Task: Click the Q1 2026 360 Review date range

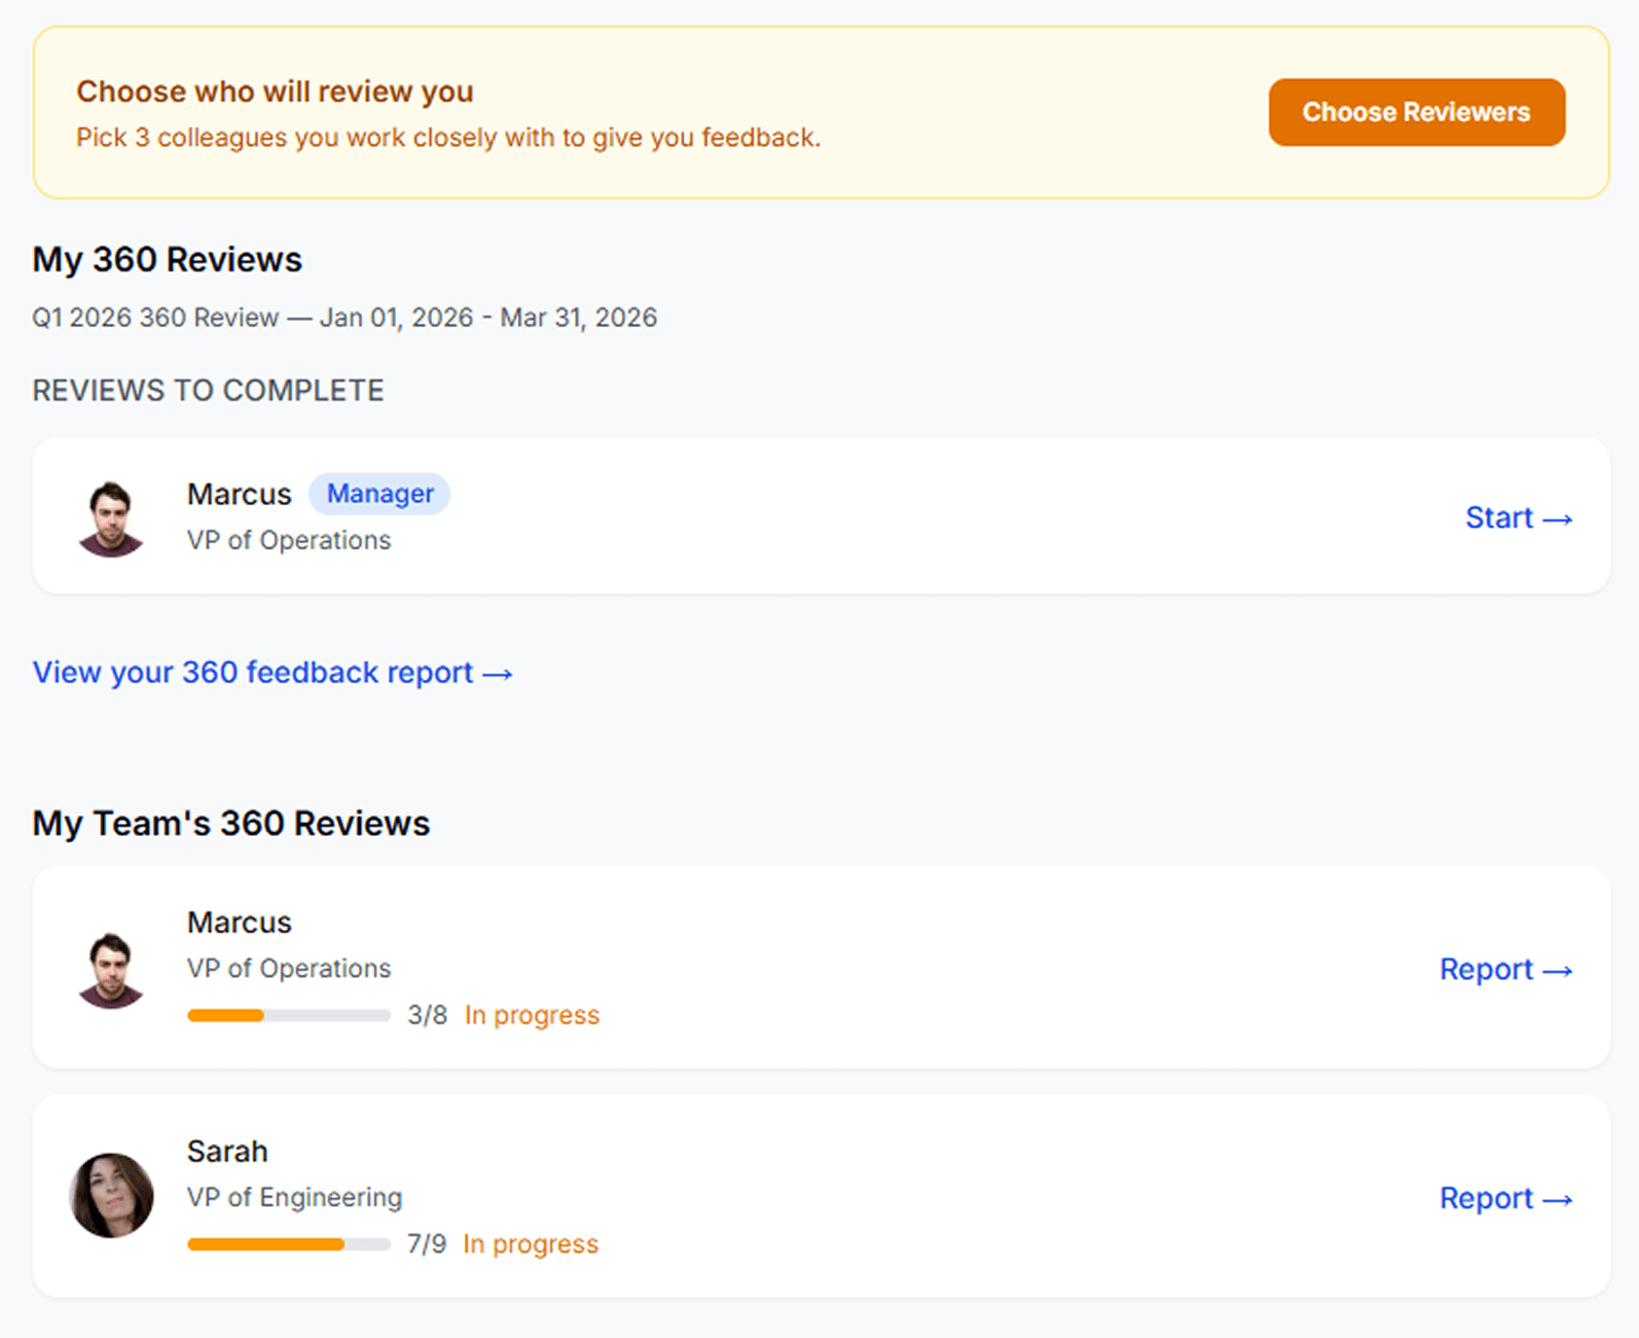Action: [345, 318]
